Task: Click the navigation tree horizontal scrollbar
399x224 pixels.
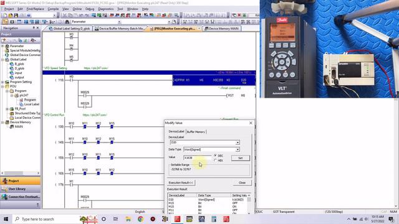Action: (x=21, y=173)
